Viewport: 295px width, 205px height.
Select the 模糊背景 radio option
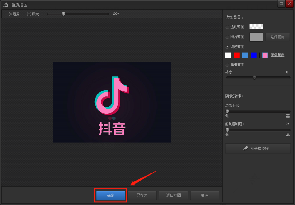coord(227,65)
